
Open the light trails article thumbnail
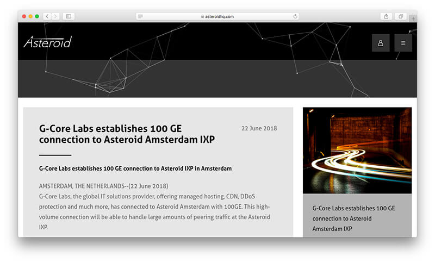(x=357, y=150)
